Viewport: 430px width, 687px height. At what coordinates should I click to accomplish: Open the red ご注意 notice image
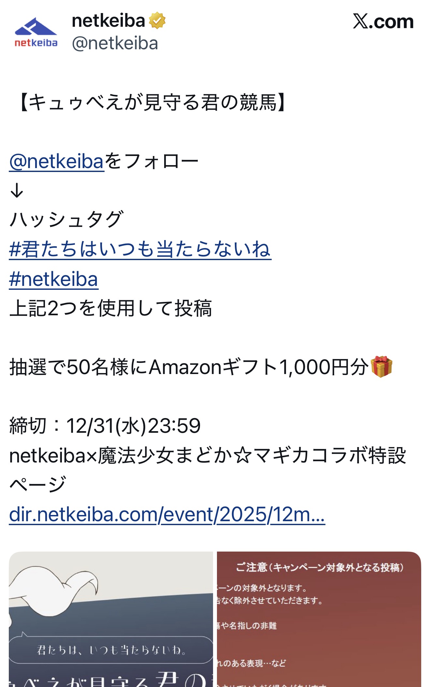pos(319,619)
